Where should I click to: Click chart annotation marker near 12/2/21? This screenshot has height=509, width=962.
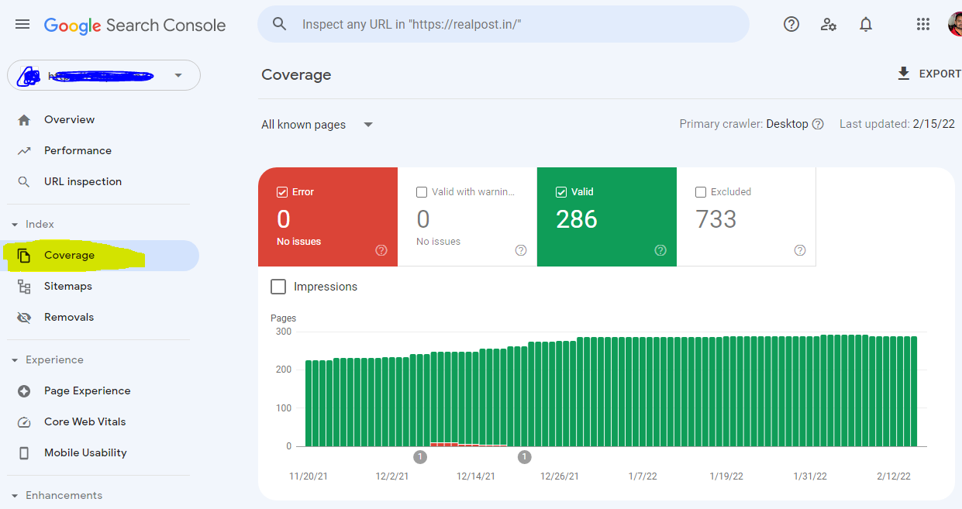420,457
